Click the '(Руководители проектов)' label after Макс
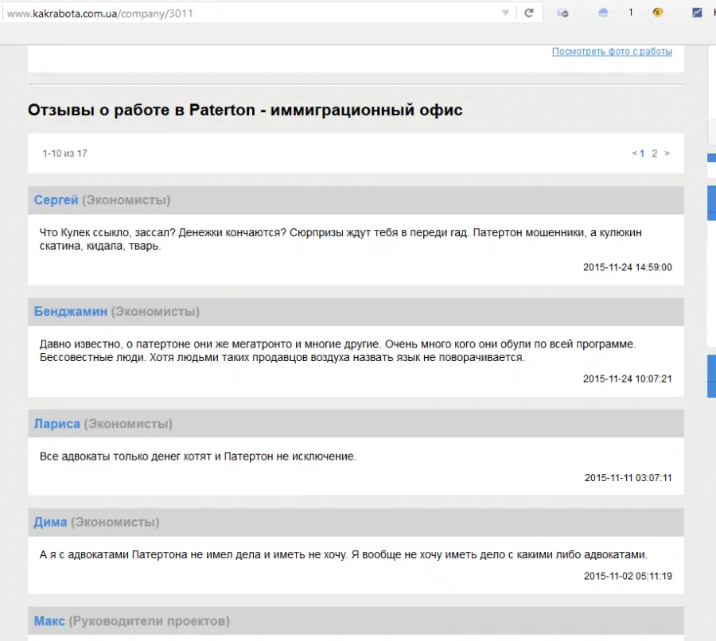The image size is (716, 641). (150, 621)
